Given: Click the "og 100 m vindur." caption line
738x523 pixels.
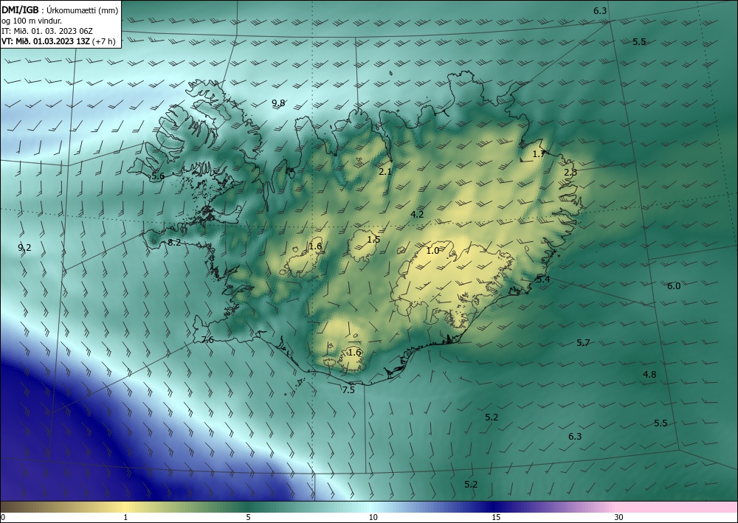Looking at the screenshot, I should pos(31,21).
